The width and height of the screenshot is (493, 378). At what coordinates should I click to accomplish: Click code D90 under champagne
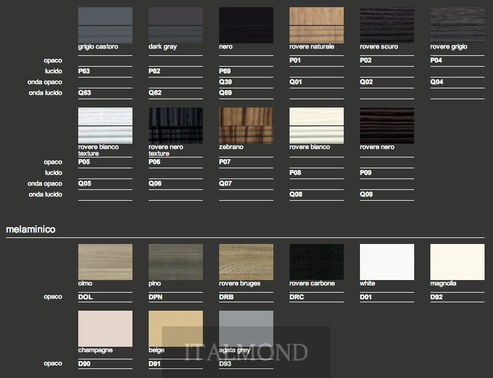84,364
